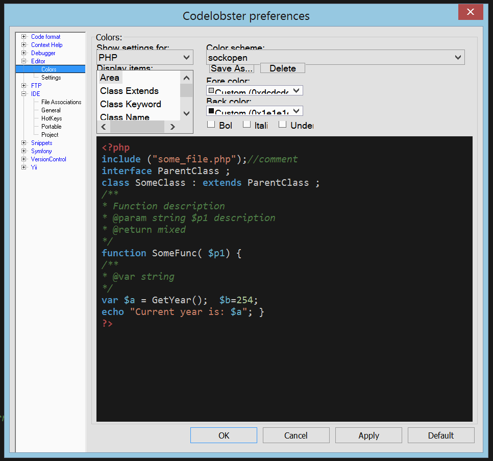Click display items scroll right arrow
This screenshot has height=461, width=493.
172,127
